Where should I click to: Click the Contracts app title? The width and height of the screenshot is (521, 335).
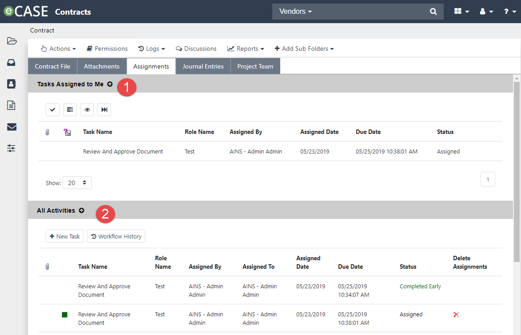coord(73,12)
